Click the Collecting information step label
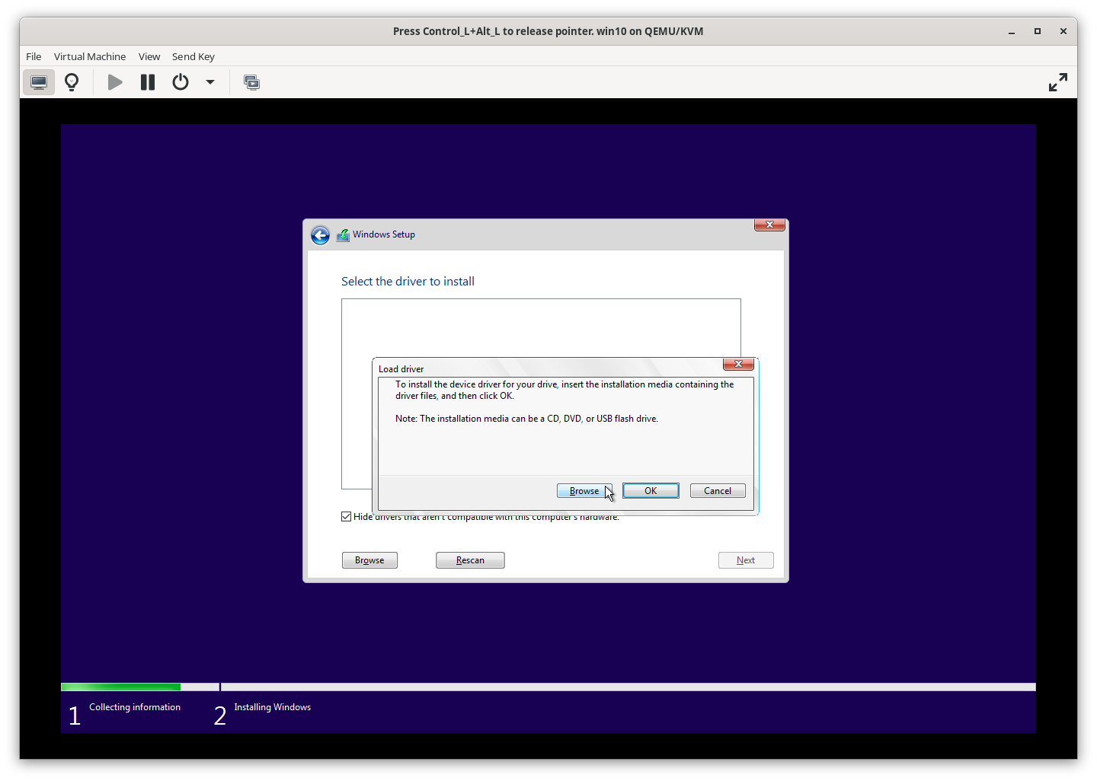 click(x=135, y=707)
